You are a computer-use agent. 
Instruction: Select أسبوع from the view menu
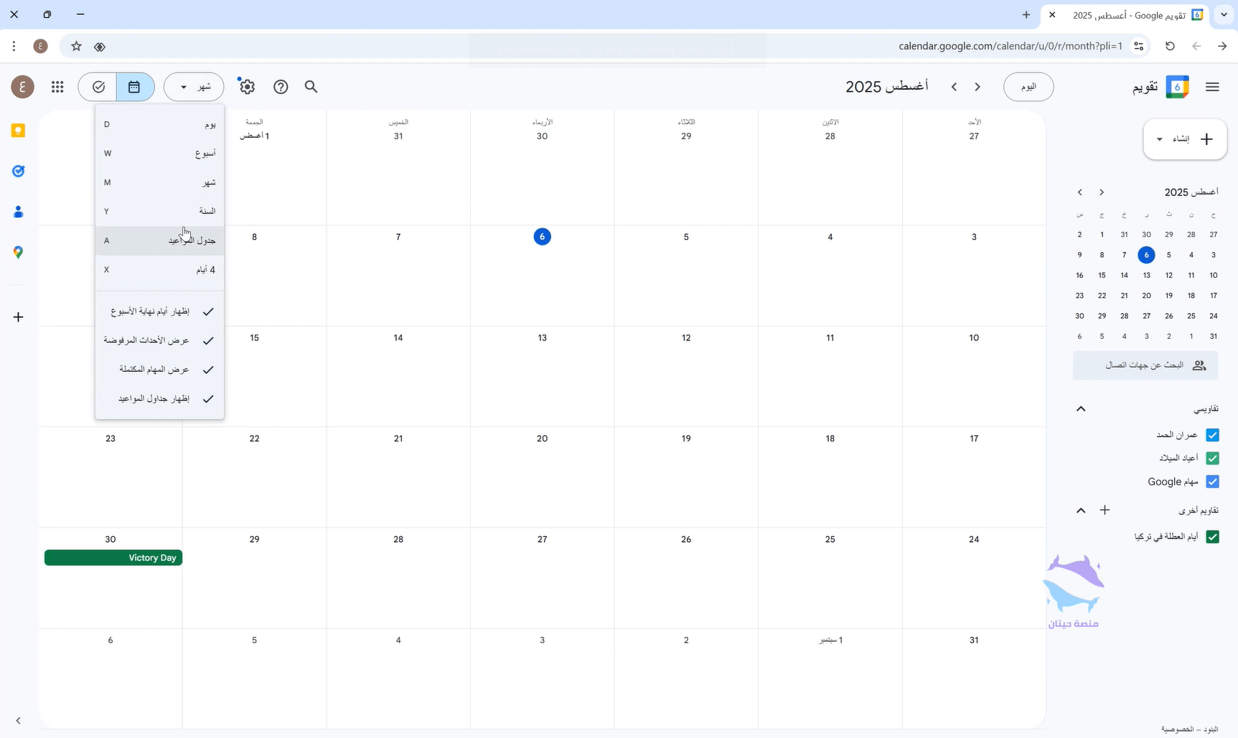tap(159, 154)
